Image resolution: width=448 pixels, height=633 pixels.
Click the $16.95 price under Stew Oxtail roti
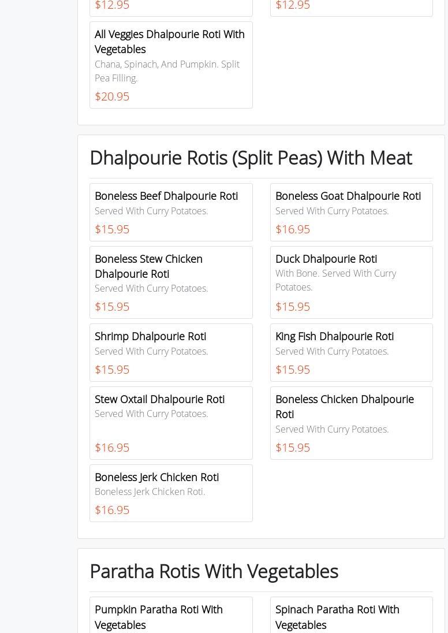pyautogui.click(x=112, y=448)
